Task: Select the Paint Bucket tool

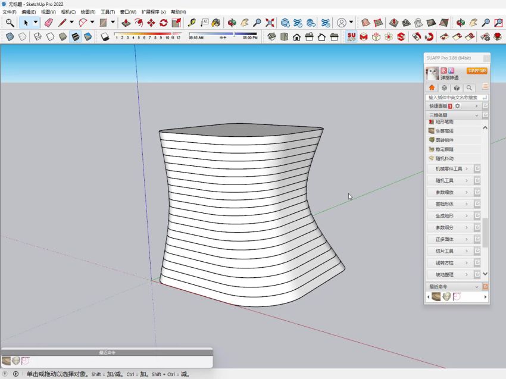Action: [x=216, y=23]
